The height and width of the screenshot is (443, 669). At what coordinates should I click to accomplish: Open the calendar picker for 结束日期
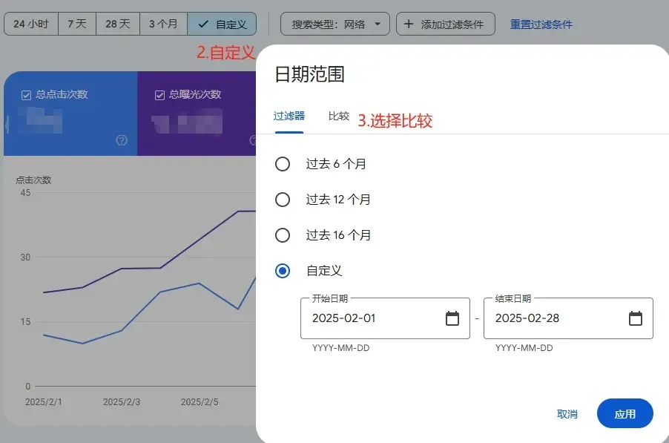[636, 318]
